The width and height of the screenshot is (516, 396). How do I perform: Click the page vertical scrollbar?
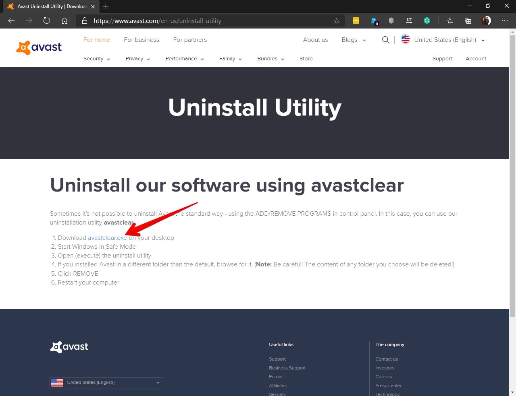(512, 176)
